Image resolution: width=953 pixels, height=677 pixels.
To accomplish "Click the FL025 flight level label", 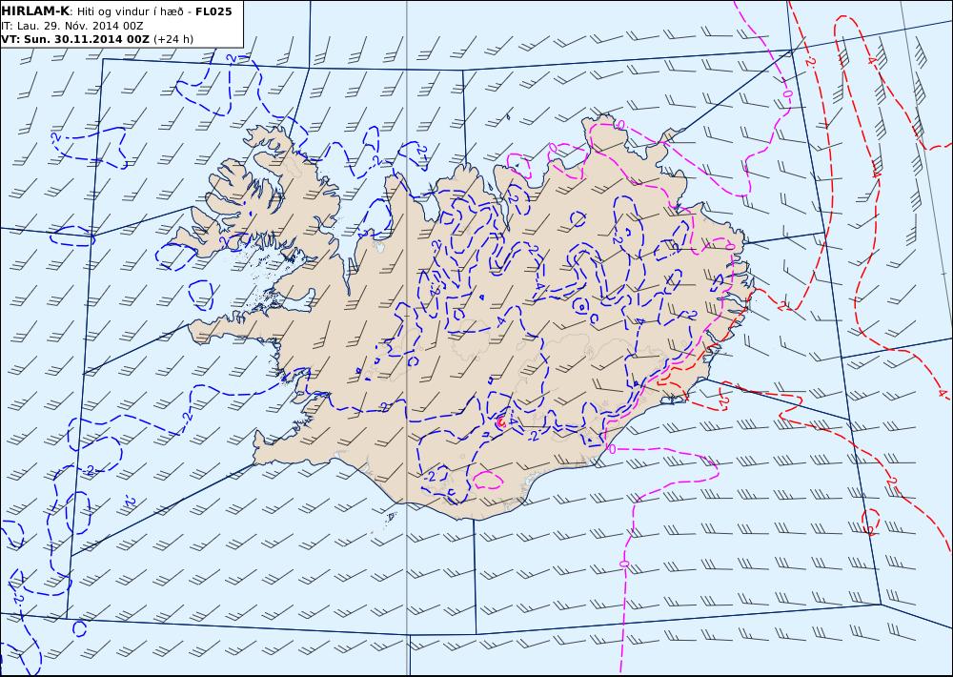I will tap(213, 11).
